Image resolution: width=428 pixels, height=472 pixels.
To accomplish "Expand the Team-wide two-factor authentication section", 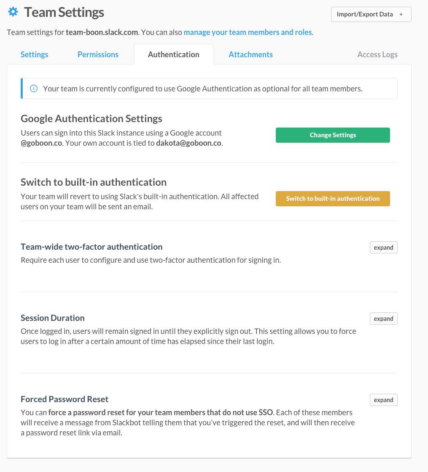I will [384, 248].
